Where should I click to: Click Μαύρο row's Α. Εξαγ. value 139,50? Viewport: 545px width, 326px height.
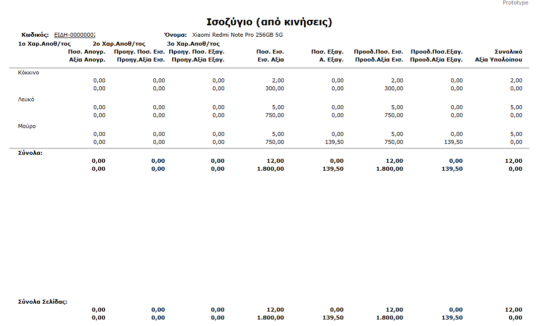pos(335,142)
